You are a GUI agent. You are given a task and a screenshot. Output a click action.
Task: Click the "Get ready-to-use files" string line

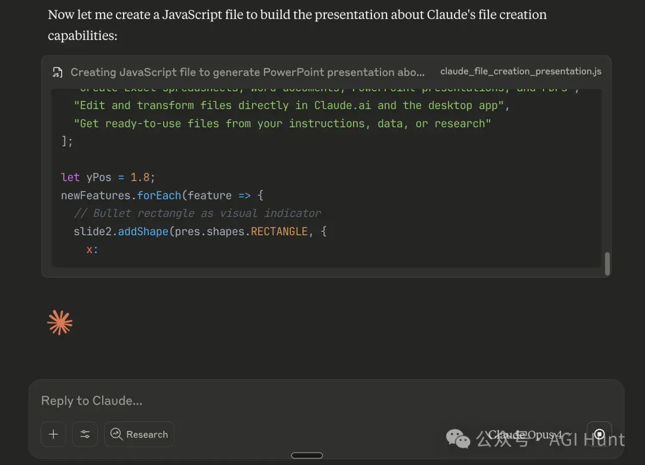[282, 124]
